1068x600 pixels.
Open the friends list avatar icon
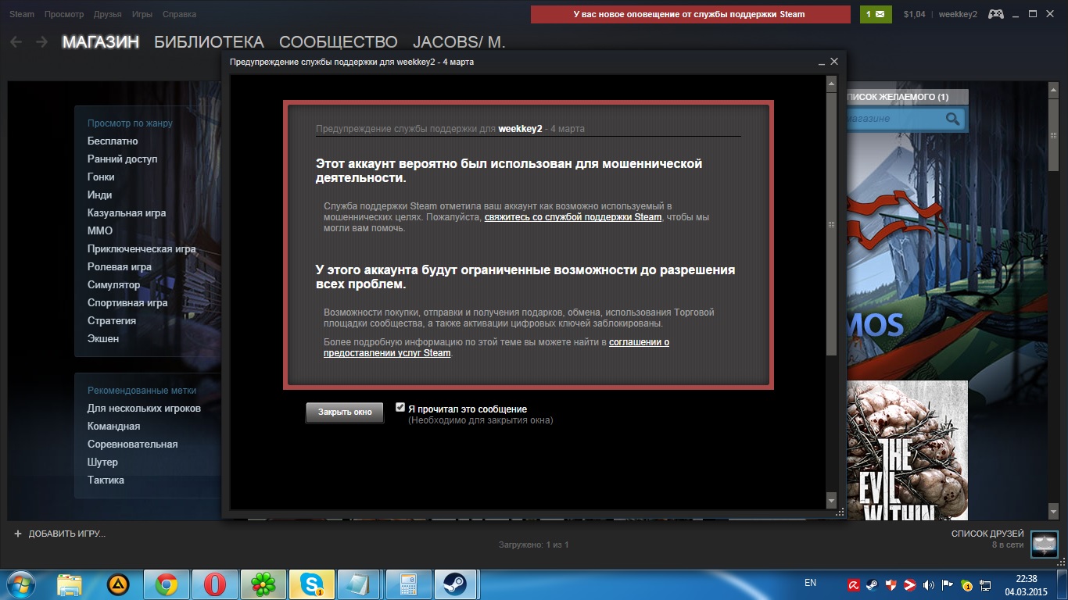pos(1045,543)
